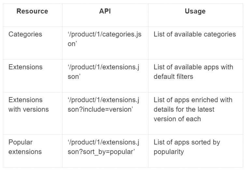Viewport: 250px width, 172px height.
Task: Click the Extensions resource cell in second row
Action: point(25,67)
